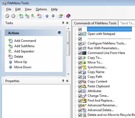
Task: Click the Advanced Delete icon
Action: pyautogui.click(x=84, y=110)
